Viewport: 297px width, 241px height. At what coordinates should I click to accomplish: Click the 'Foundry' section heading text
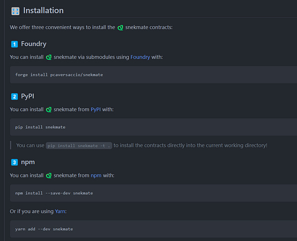coord(34,44)
